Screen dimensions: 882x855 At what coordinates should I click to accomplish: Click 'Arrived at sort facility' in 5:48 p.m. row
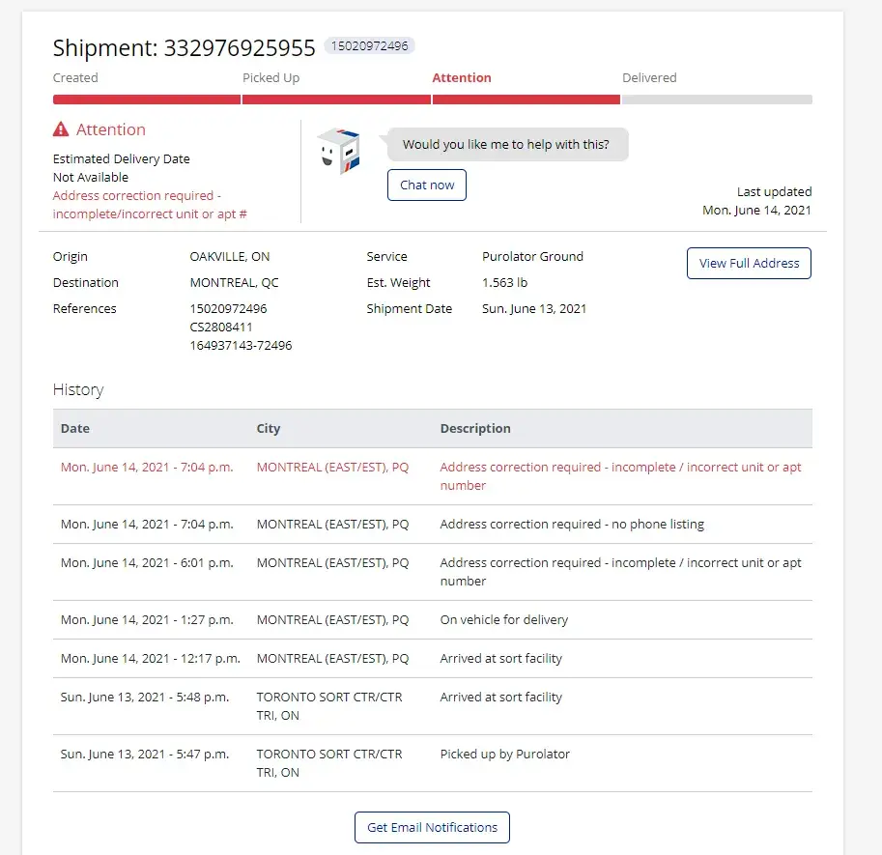500,698
